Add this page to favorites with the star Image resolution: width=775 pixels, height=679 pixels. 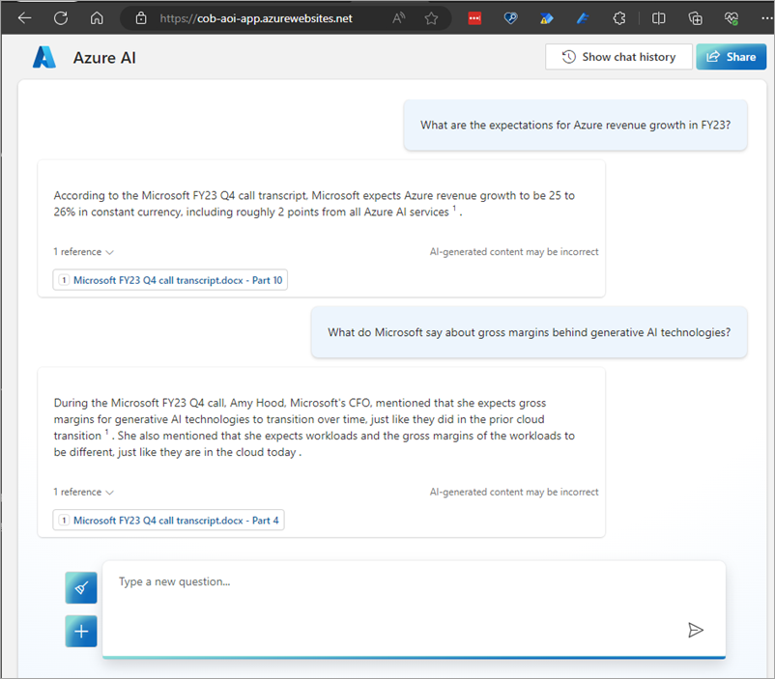431,18
